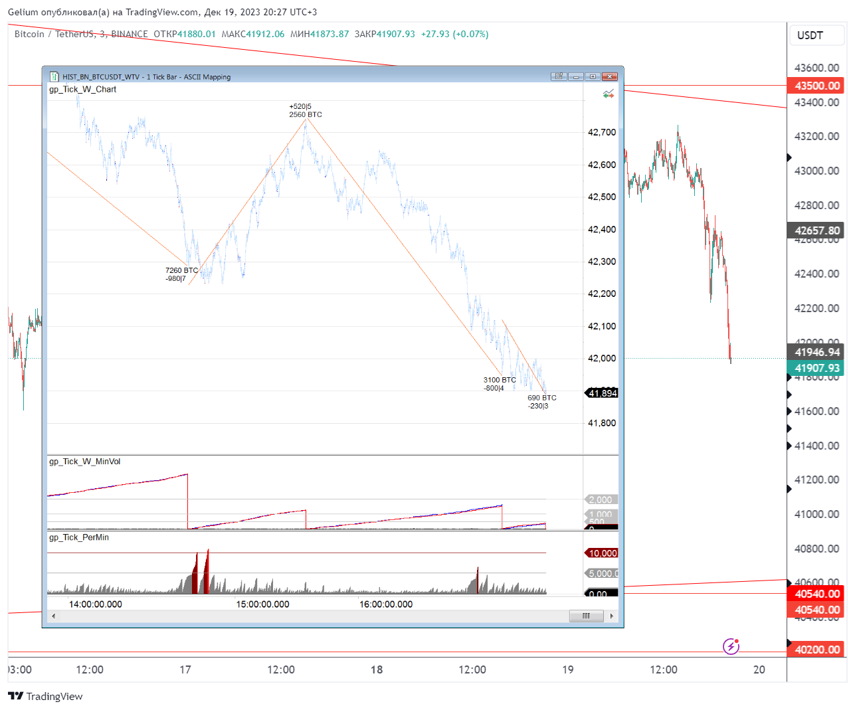The height and width of the screenshot is (710, 855).
Task: Click the 41,894 current price tag in the tick chart
Action: tap(602, 393)
